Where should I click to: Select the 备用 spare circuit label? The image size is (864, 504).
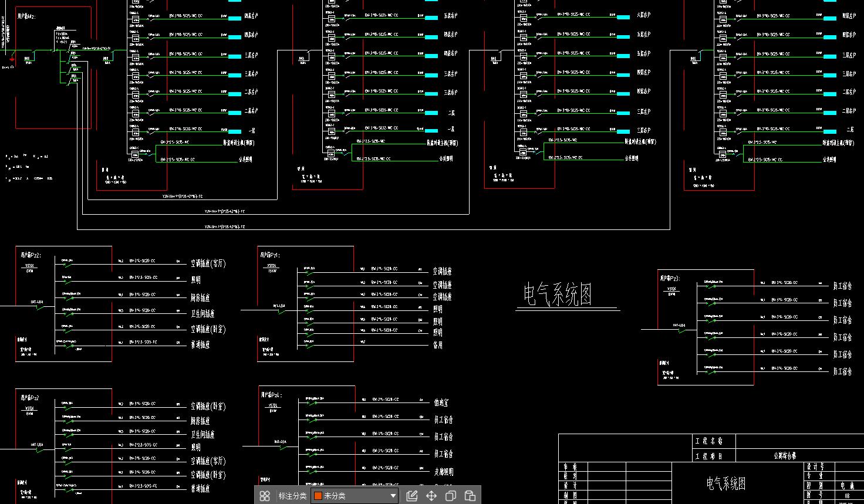click(x=437, y=345)
